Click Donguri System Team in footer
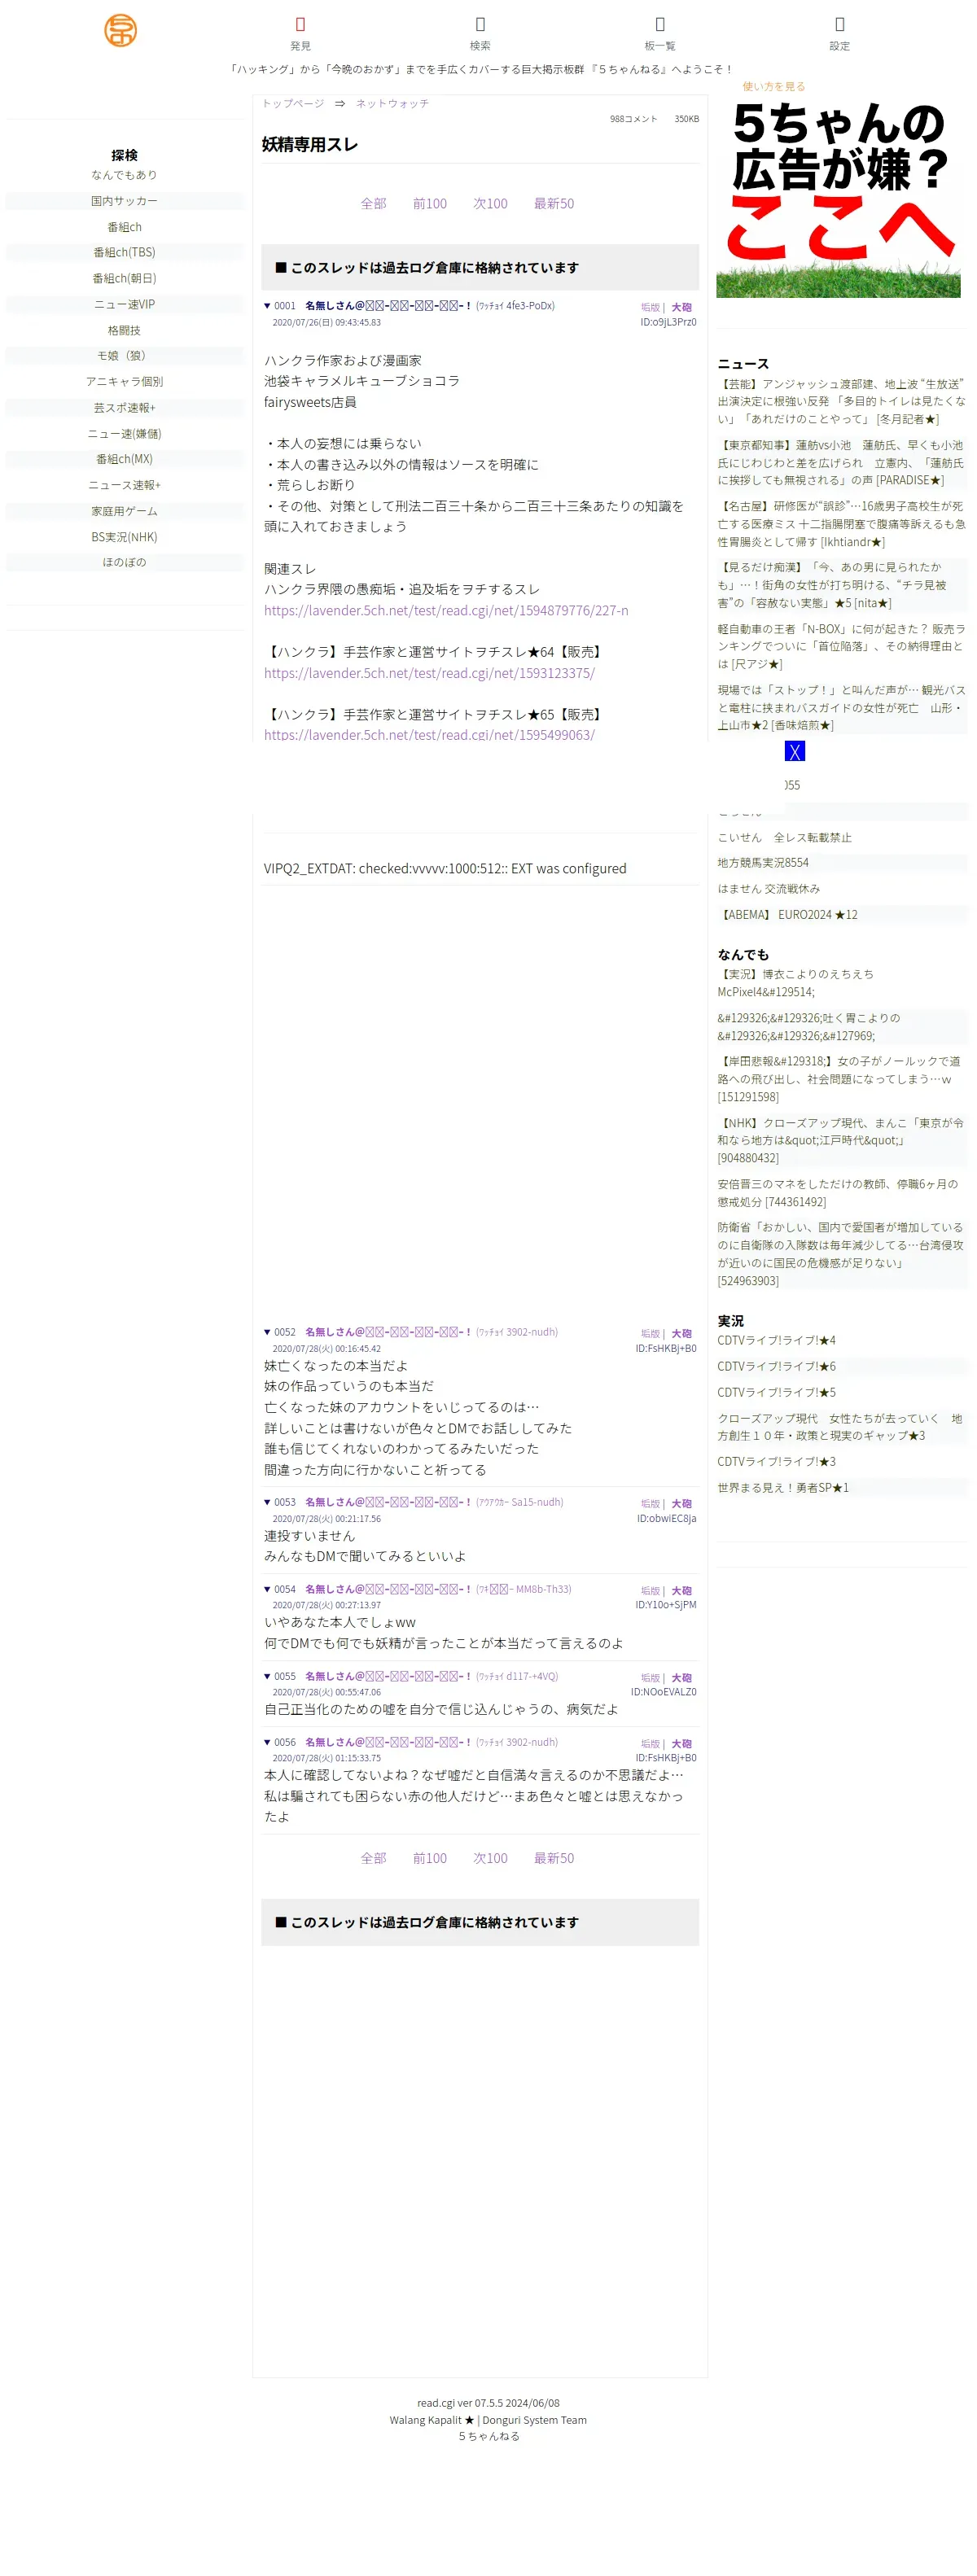The image size is (977, 2576). pos(535,2420)
